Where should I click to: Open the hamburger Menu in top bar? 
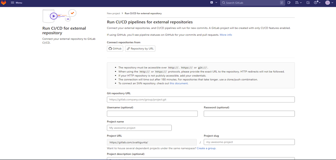[x=17, y=3]
